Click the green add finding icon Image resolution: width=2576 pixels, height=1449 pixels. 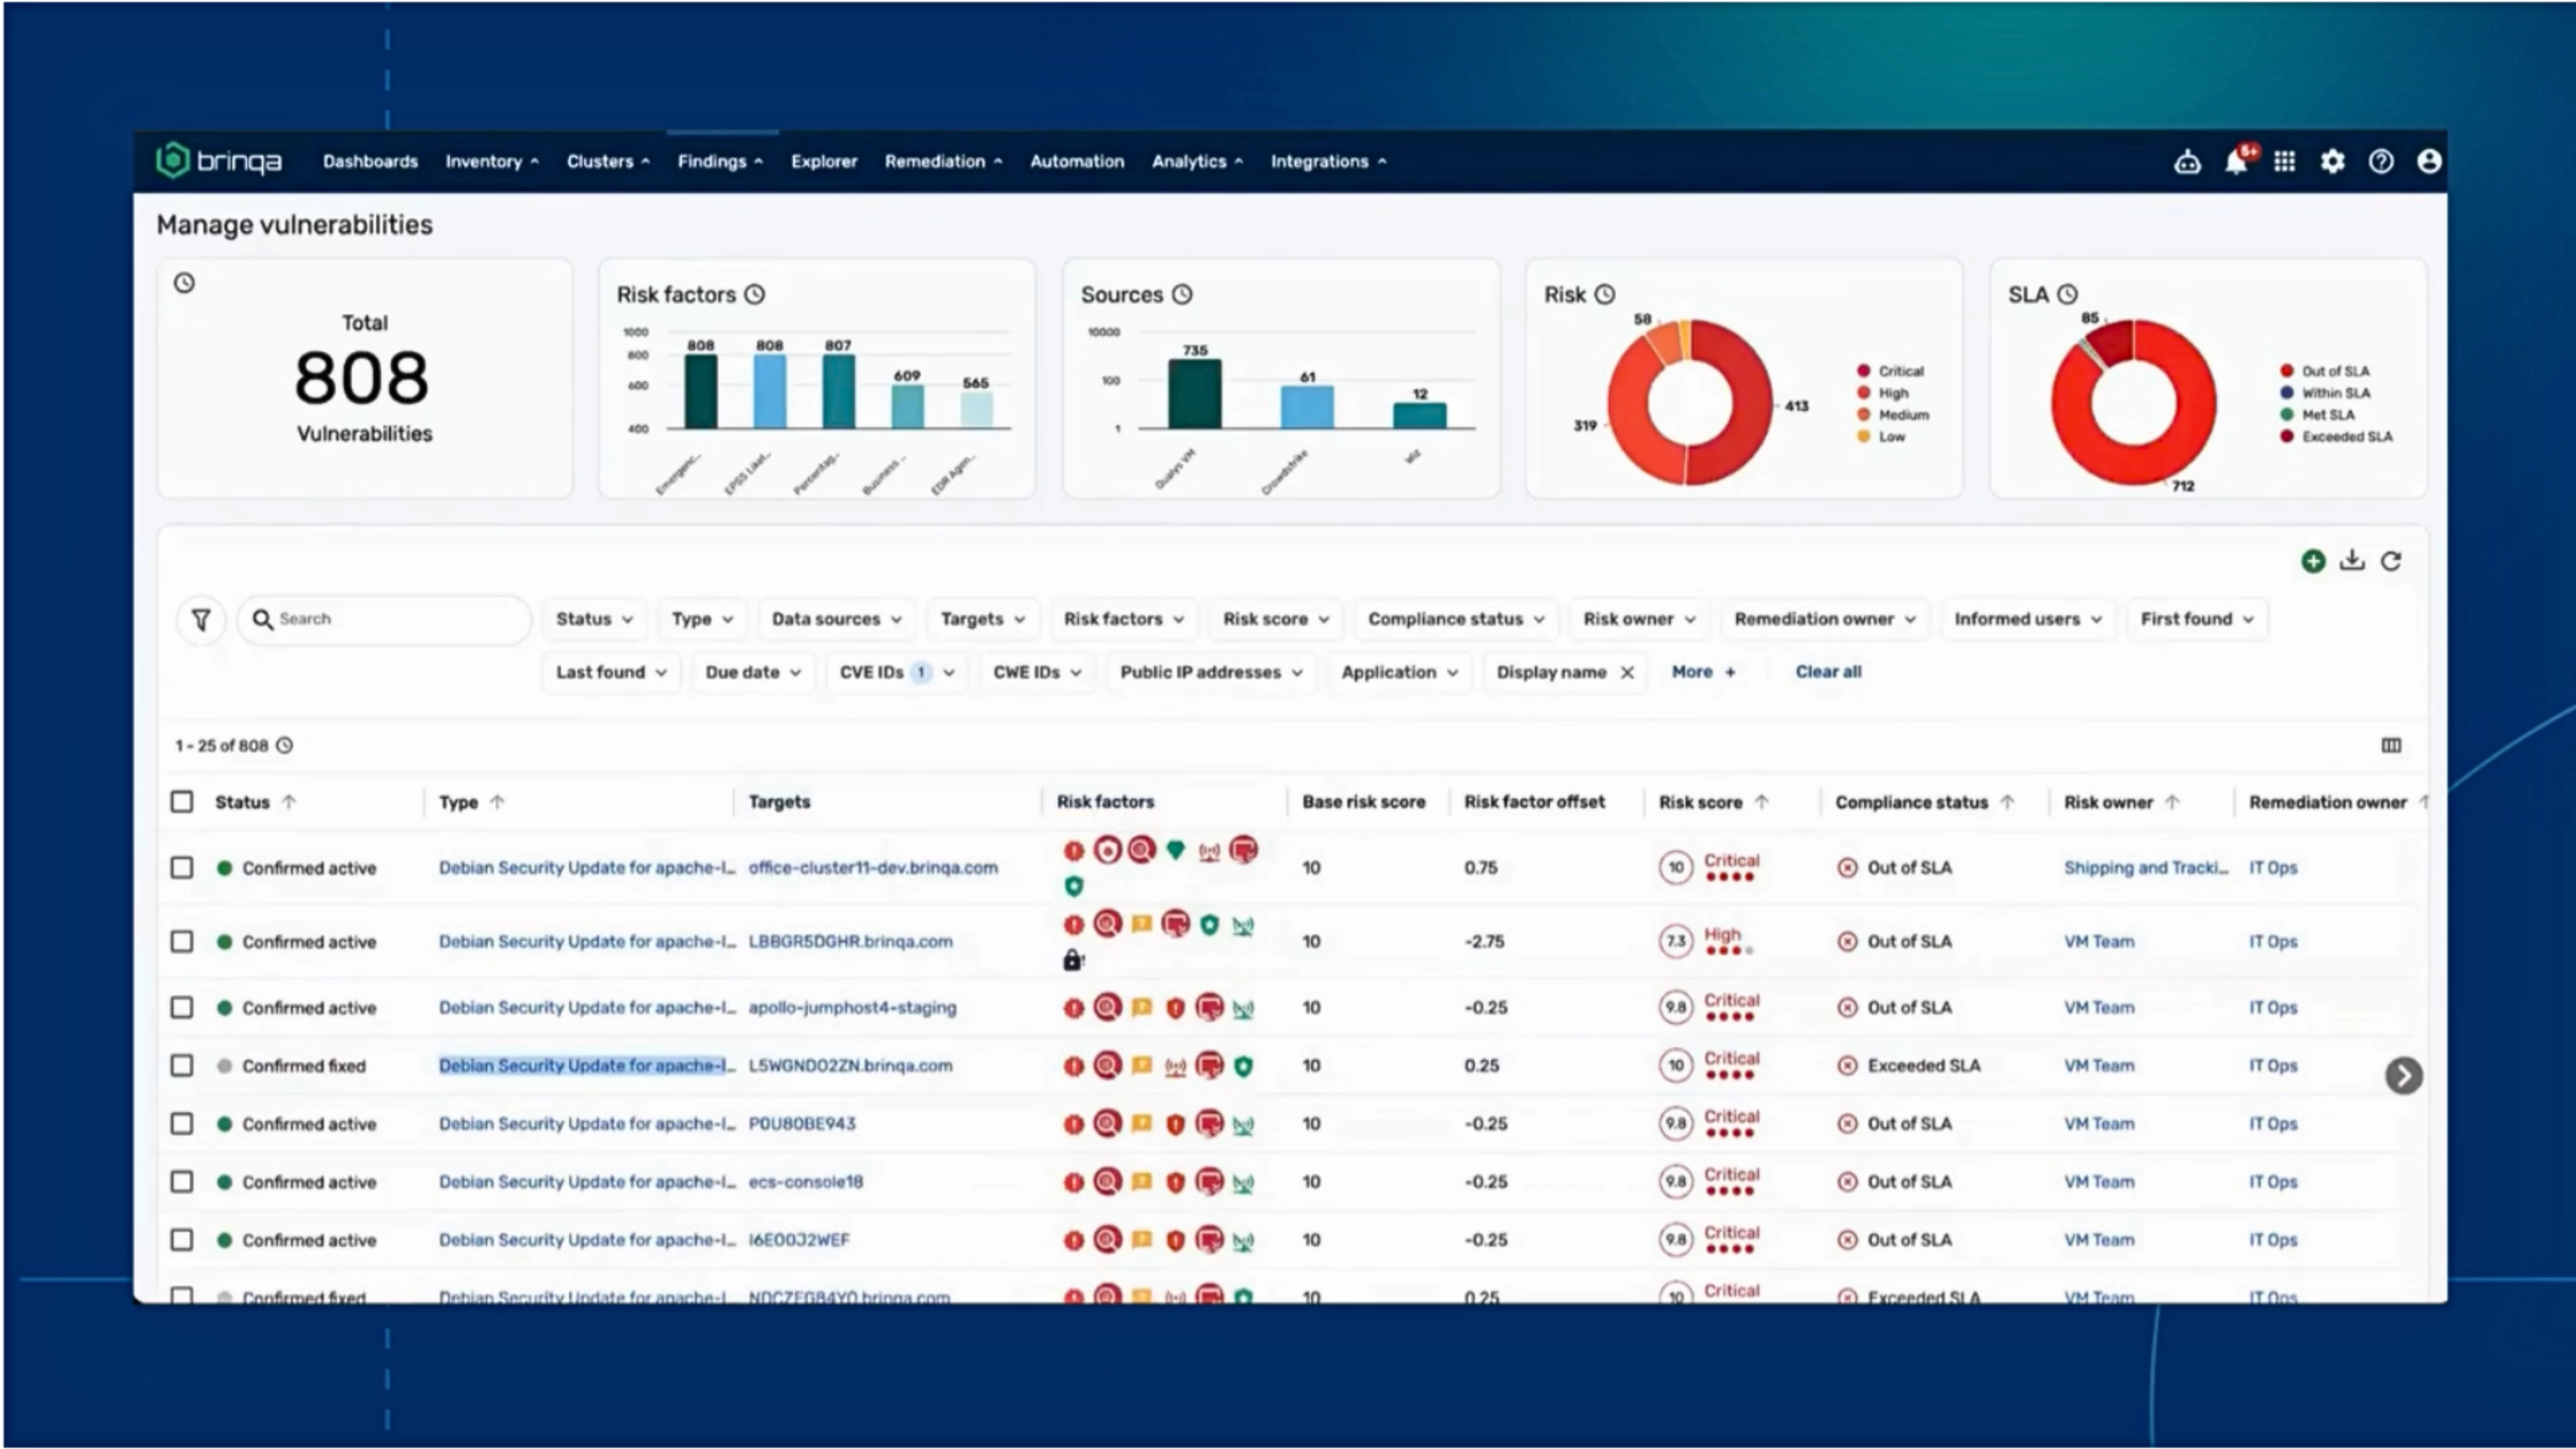[x=2312, y=561]
